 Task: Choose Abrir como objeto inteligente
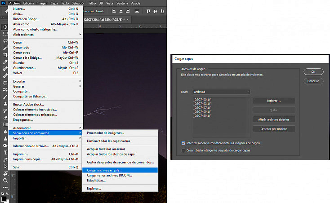point(45,29)
